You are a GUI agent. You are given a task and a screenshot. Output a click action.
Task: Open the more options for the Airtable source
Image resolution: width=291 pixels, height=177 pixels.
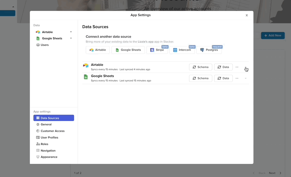point(237,67)
